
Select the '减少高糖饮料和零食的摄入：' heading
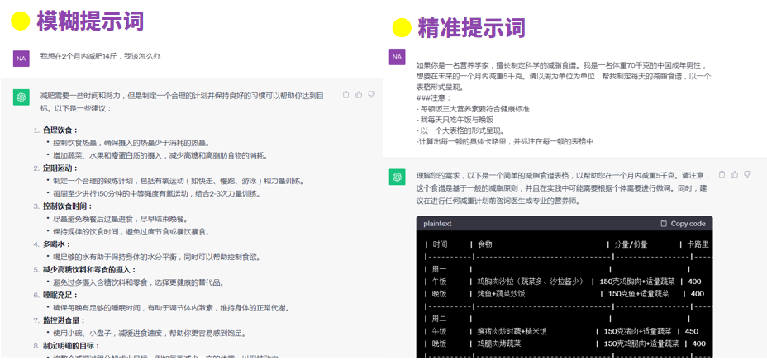tap(89, 270)
